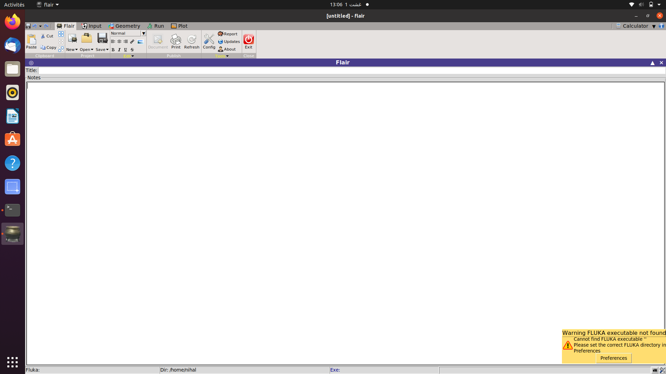Open the Geometry tab
This screenshot has width=666, height=374.
click(x=124, y=26)
